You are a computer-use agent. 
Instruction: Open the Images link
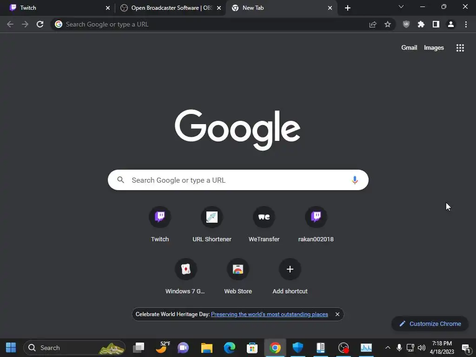pyautogui.click(x=434, y=48)
